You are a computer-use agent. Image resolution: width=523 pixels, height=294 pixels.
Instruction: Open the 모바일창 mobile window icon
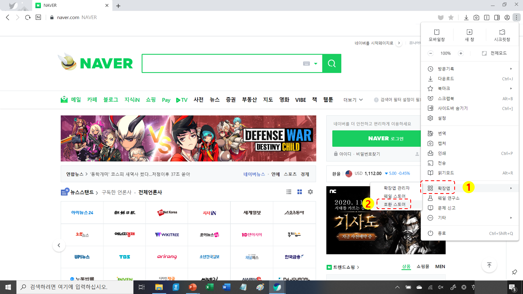436,35
